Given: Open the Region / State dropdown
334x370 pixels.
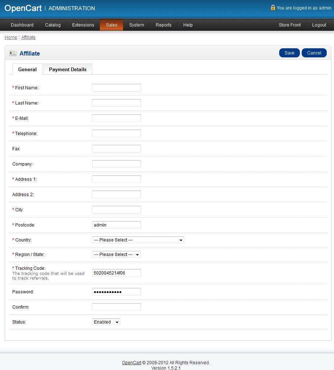Looking at the screenshot, I should coord(116,255).
